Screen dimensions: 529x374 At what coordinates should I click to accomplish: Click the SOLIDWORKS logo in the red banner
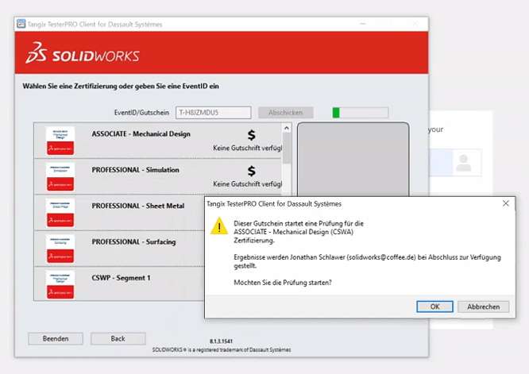click(83, 53)
